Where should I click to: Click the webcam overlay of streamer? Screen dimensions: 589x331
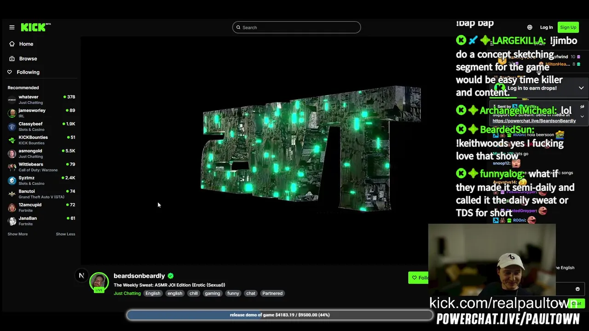click(x=492, y=260)
